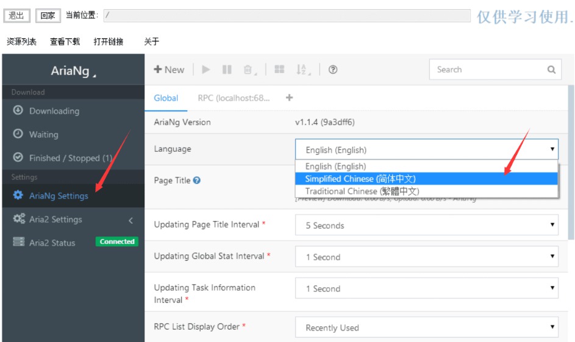Click the 退出 exit button
This screenshot has width=575, height=342.
tap(16, 15)
